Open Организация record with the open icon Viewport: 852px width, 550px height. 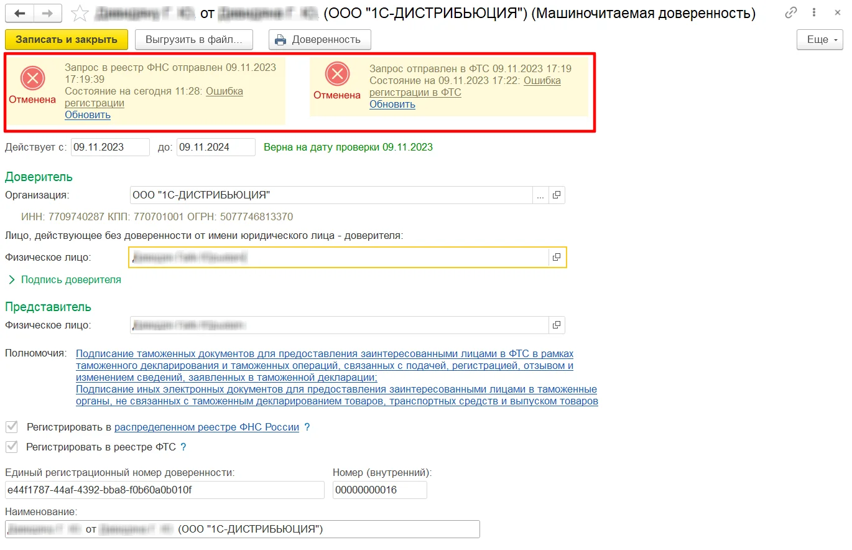(x=557, y=195)
